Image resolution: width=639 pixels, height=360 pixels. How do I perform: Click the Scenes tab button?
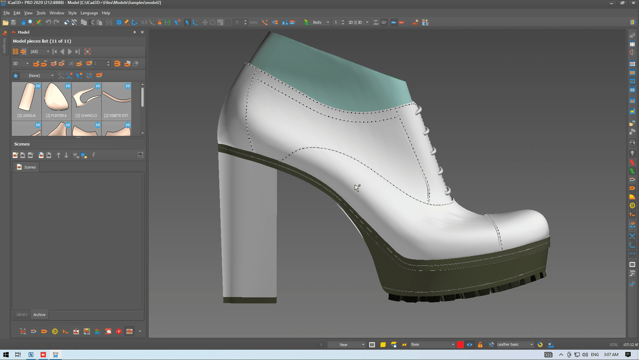[26, 167]
